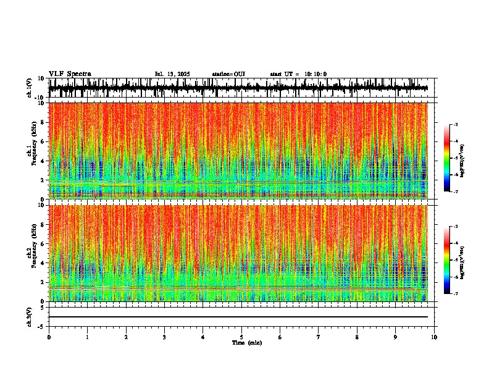Click time axis tick label "8"
The image size is (489, 378).
point(357,337)
